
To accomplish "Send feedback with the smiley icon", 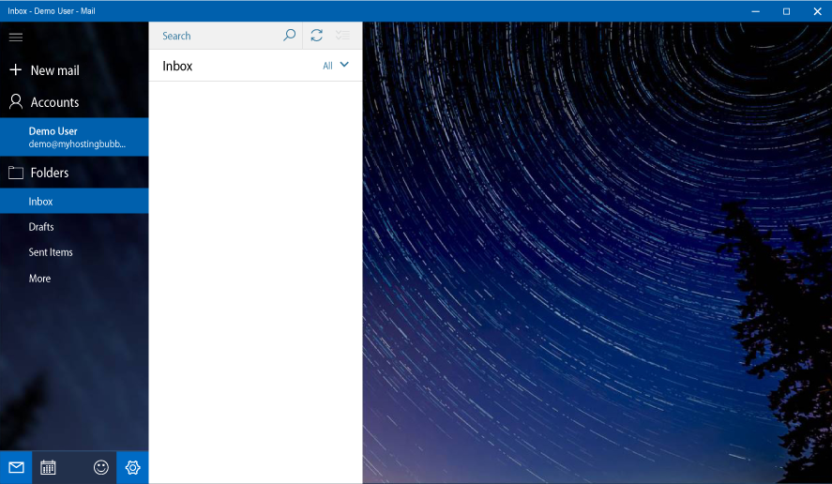I will point(100,467).
